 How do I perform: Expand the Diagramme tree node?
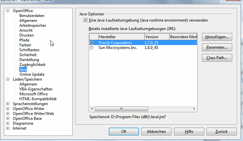[8, 123]
